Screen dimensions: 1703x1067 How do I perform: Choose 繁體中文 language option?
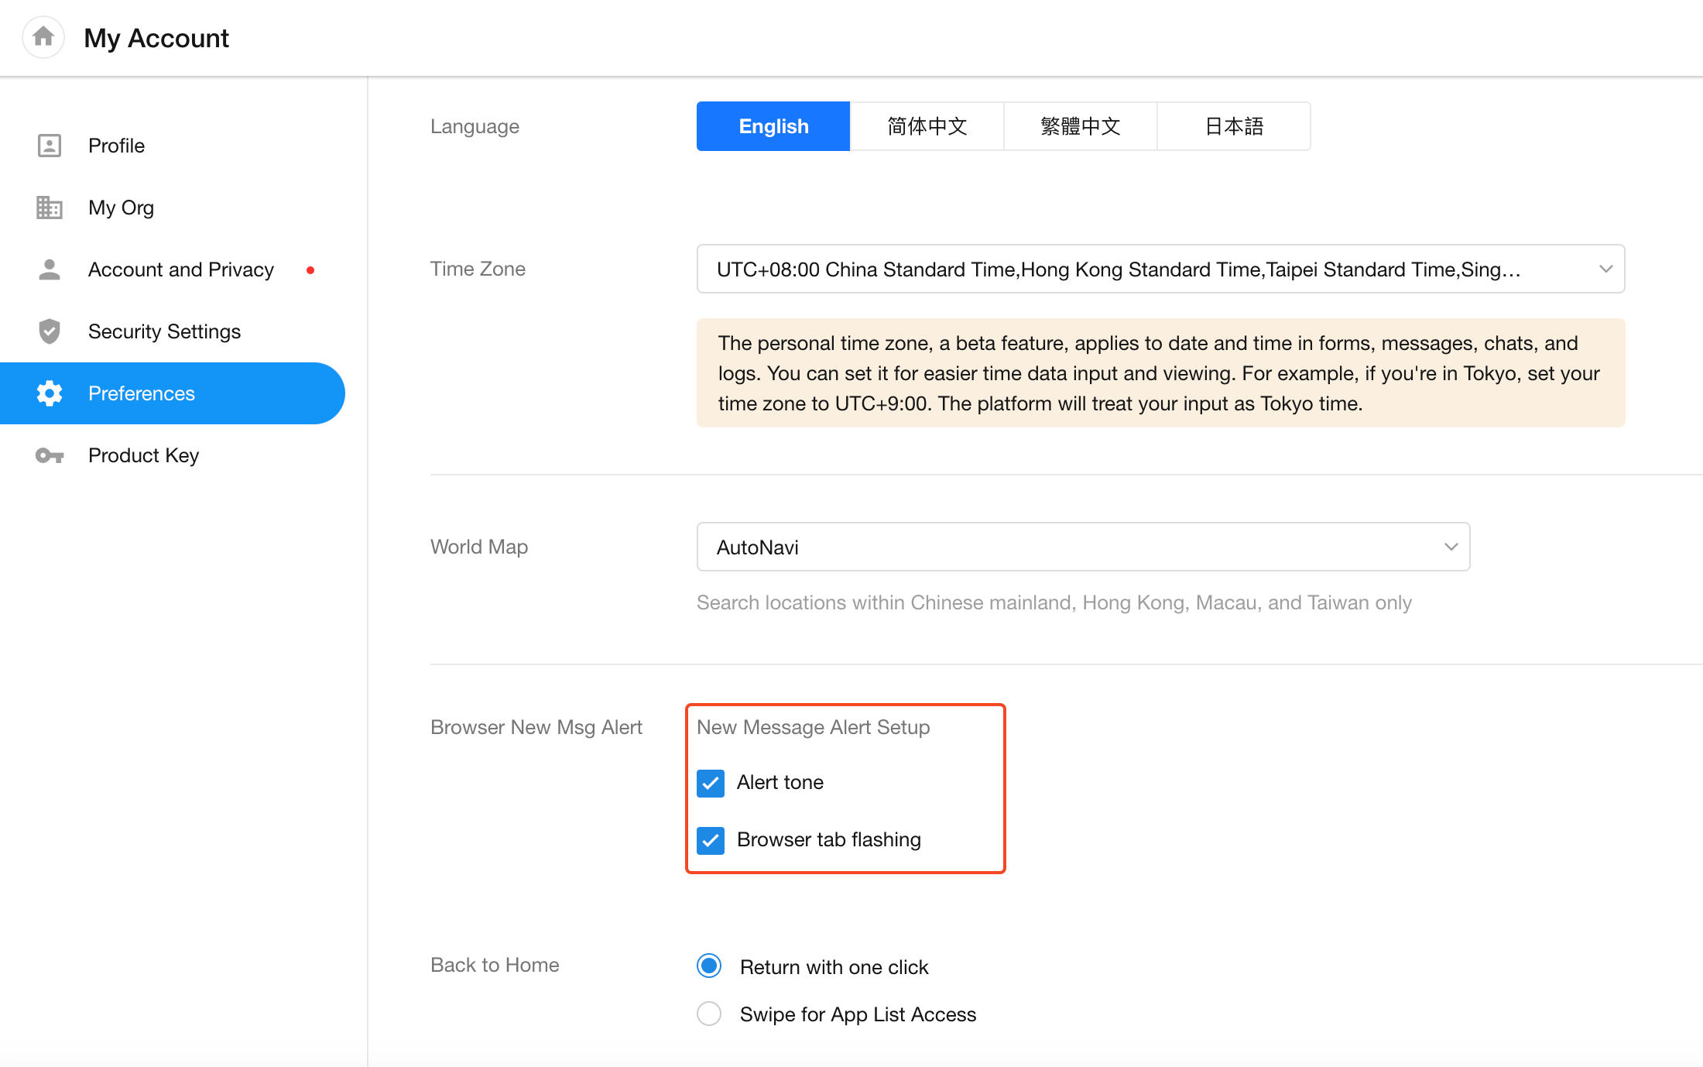(x=1080, y=126)
